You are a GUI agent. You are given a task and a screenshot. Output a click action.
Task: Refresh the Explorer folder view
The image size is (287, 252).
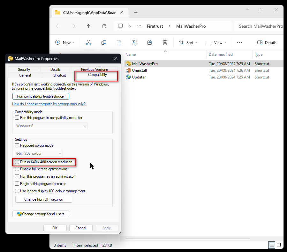coord(104,26)
